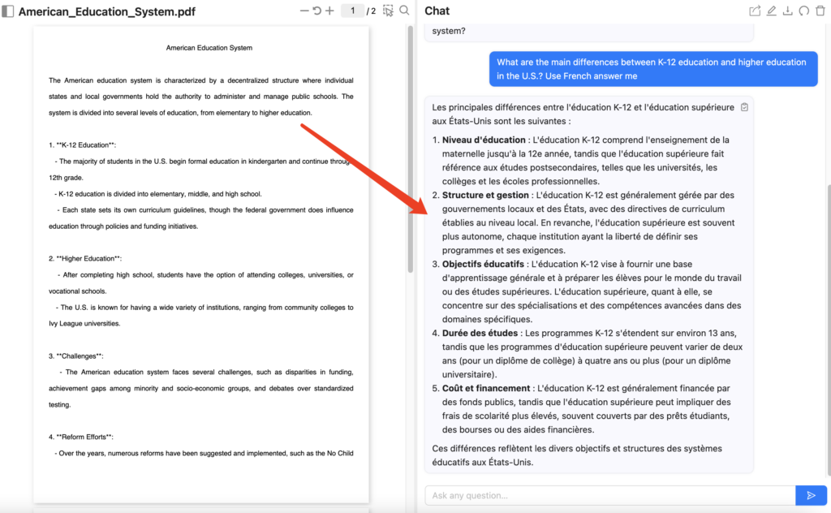Click the '2. **Higher Education**:' heading in PDF

coord(84,259)
